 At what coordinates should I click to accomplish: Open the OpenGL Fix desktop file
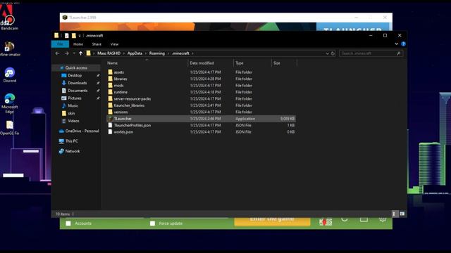[x=9, y=128]
